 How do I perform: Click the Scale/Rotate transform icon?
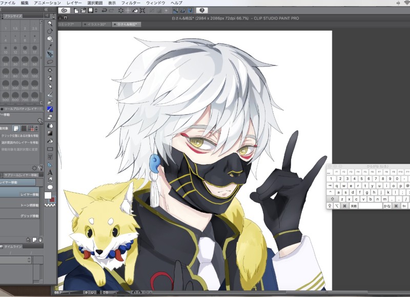pos(142,10)
